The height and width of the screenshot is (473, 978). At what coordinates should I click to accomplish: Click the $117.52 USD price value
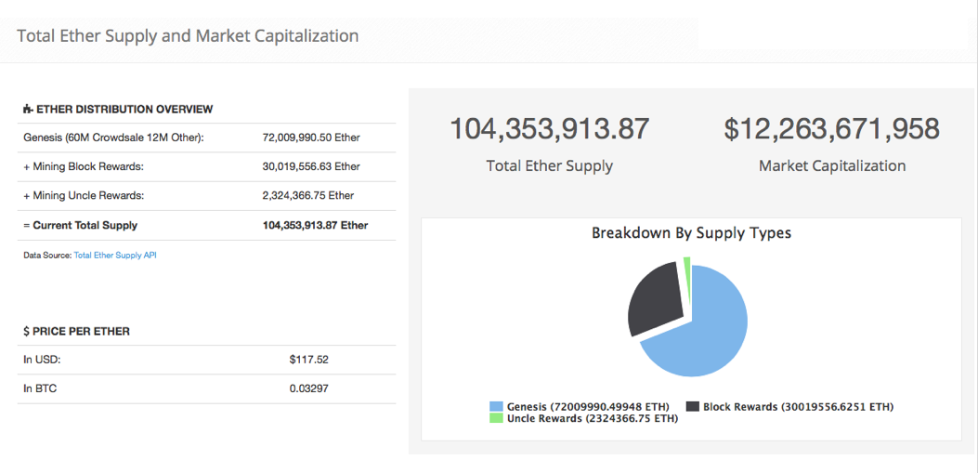[x=309, y=360]
